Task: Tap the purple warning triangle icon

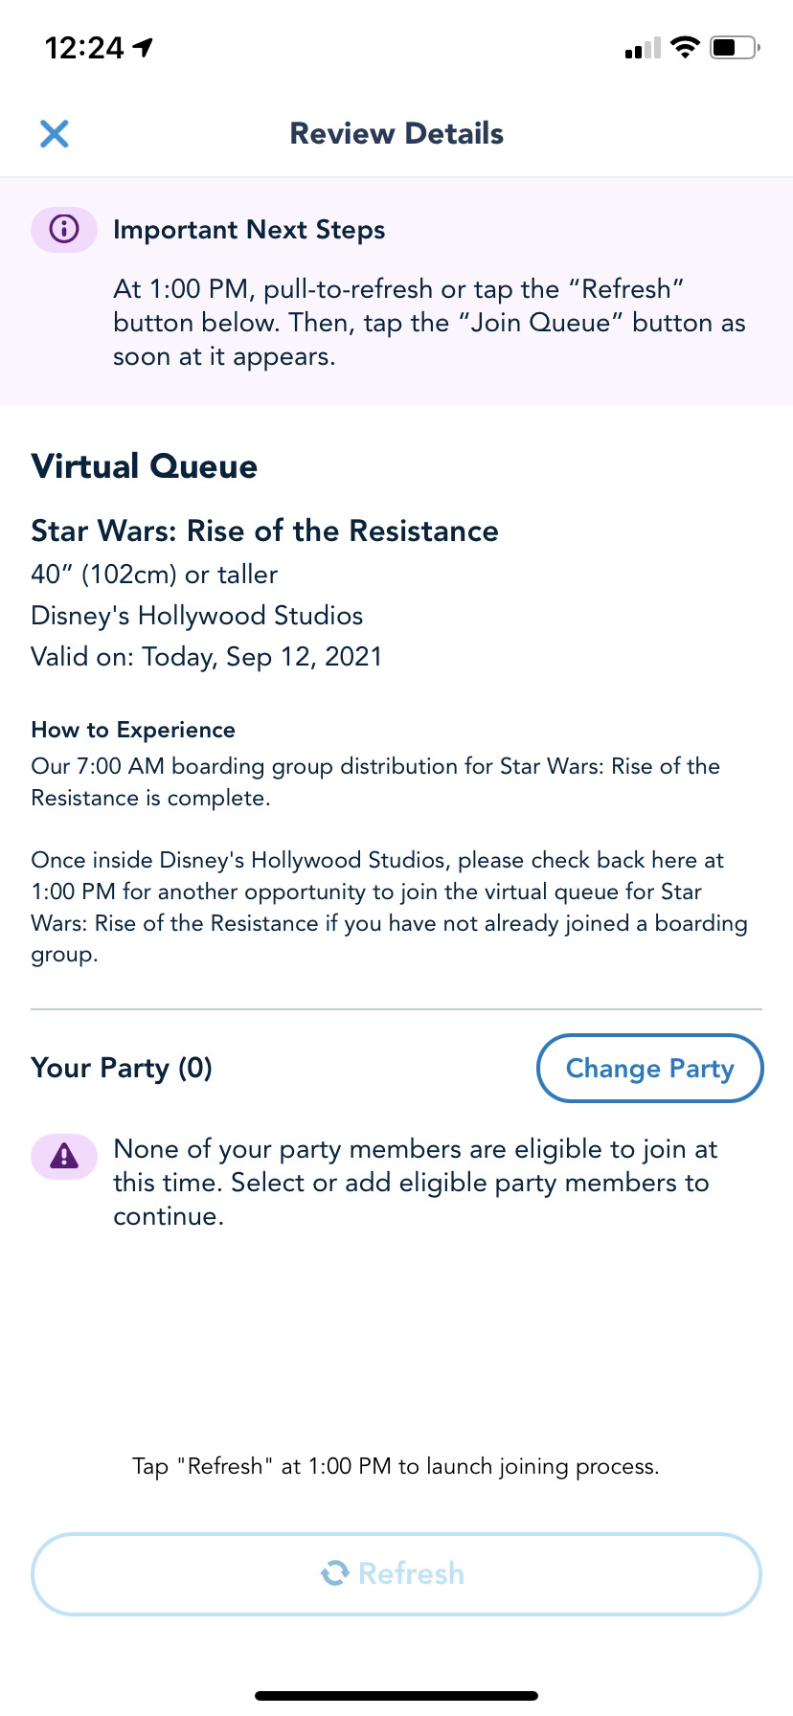Action: (64, 1156)
